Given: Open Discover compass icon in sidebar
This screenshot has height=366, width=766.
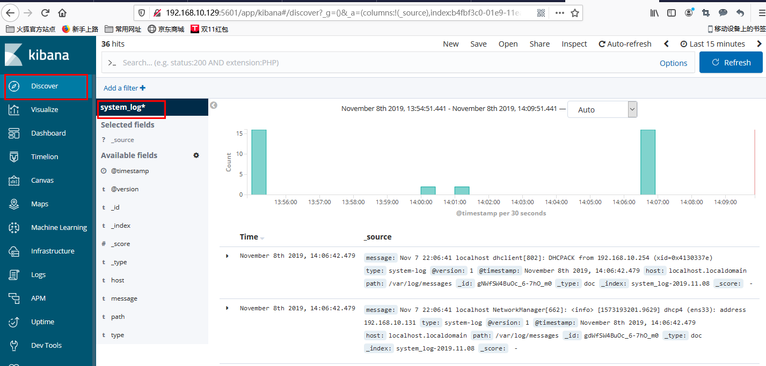Looking at the screenshot, I should tap(14, 86).
